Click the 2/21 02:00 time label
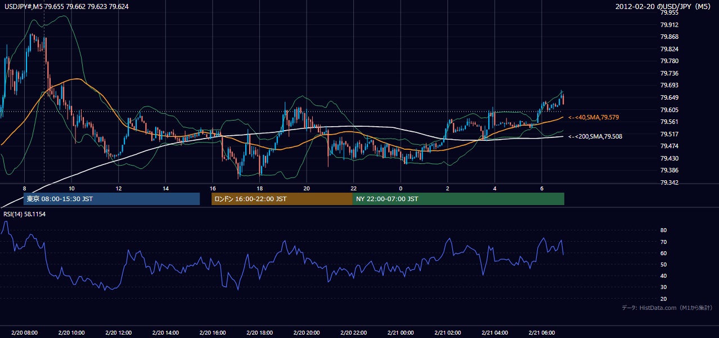Image resolution: width=719 pixels, height=338 pixels. [448, 333]
